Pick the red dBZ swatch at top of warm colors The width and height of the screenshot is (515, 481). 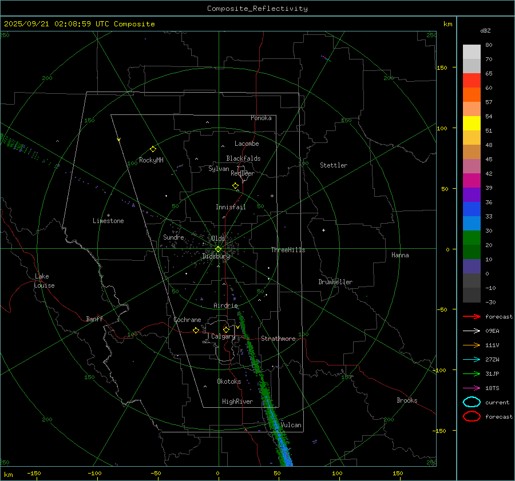(x=472, y=80)
